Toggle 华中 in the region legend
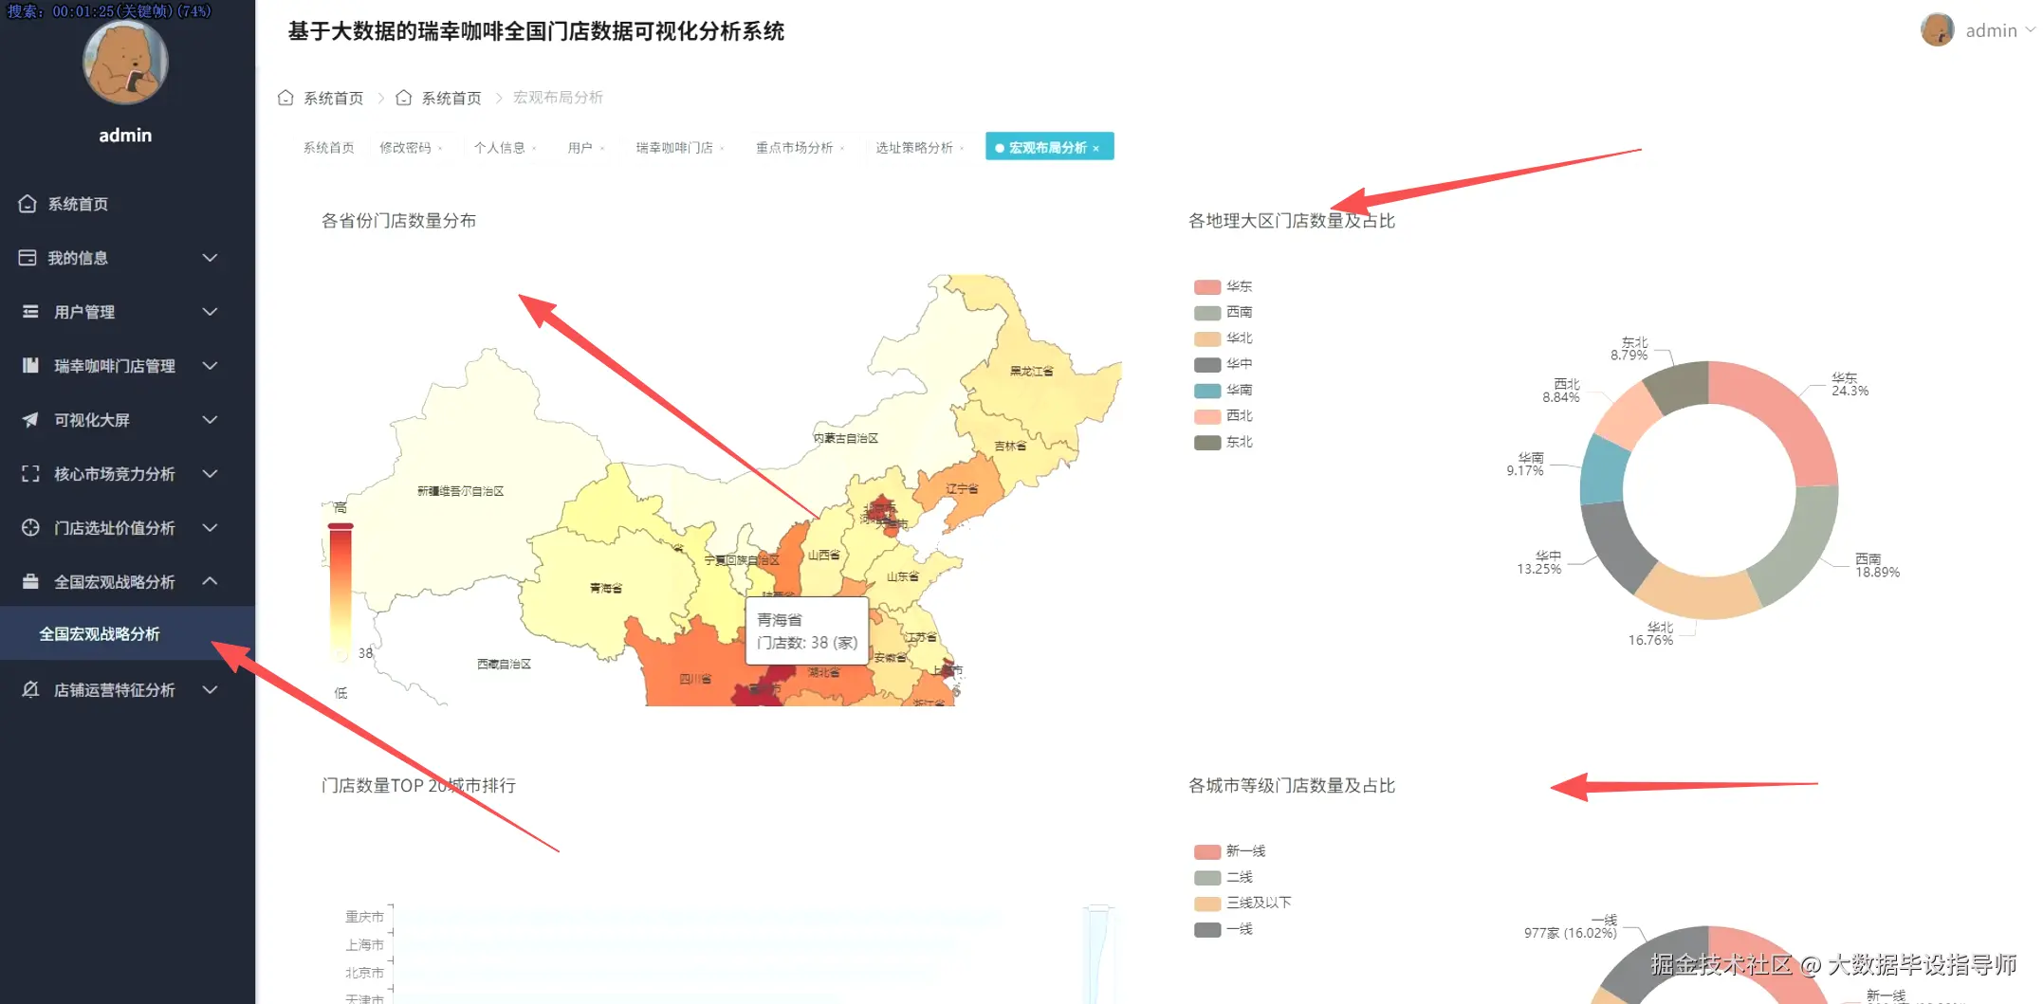 pyautogui.click(x=1224, y=364)
